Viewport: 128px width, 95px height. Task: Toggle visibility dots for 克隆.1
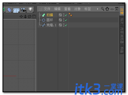coord(64,25)
